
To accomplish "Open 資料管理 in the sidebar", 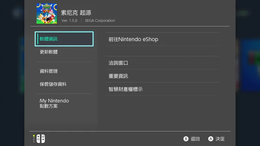I will pyautogui.click(x=64, y=71).
